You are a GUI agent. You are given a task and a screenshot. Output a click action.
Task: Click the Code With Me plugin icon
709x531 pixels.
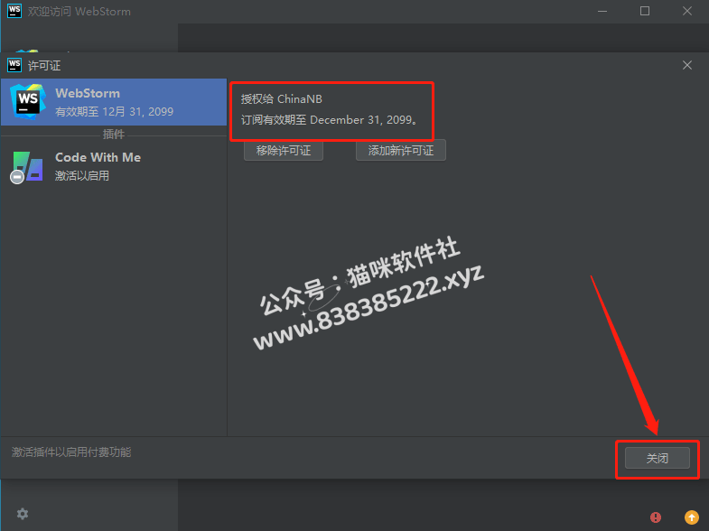coord(27,167)
